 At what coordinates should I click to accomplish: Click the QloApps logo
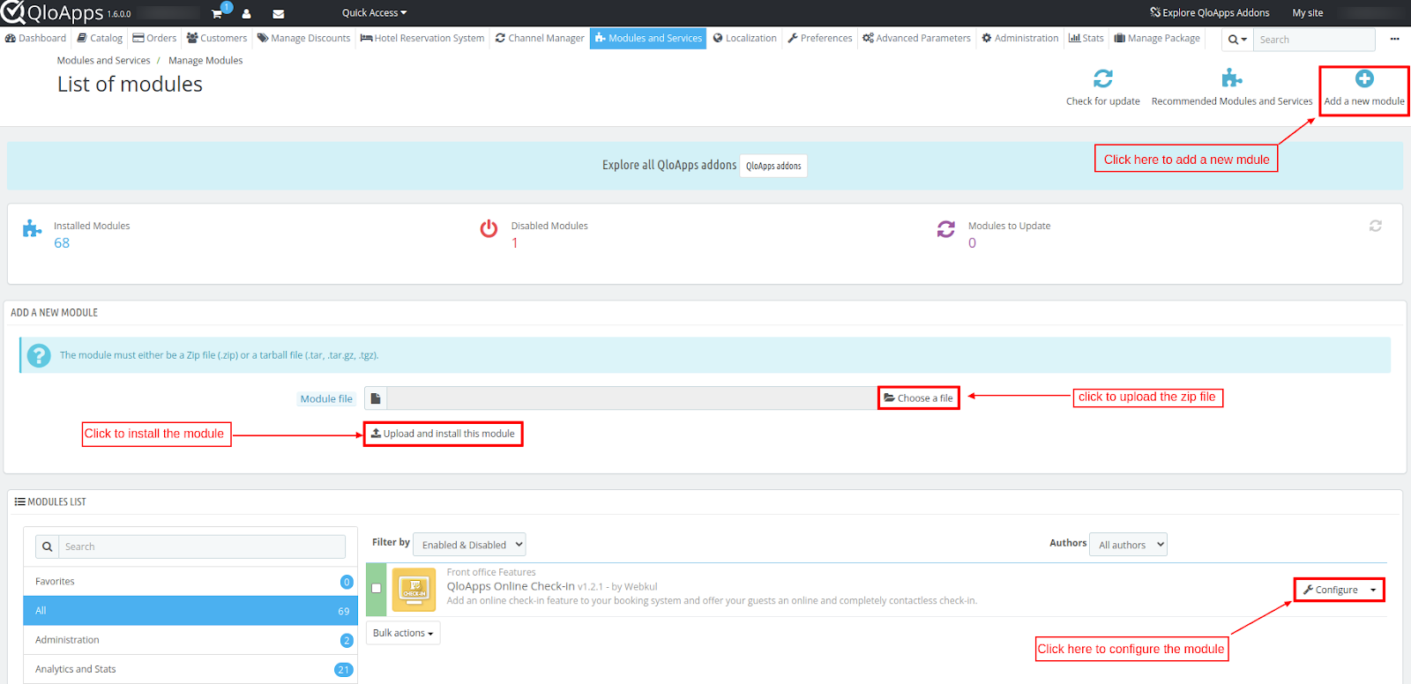point(53,12)
